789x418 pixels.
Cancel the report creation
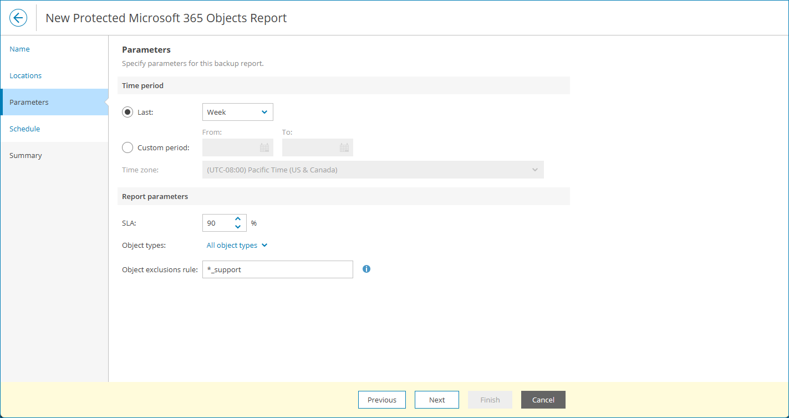click(x=543, y=399)
